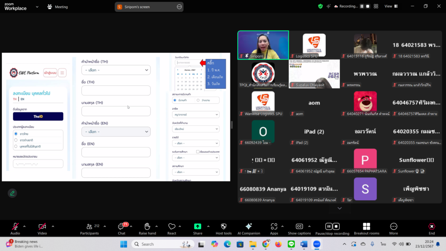Click the หมายเลขบัตรประชาชน input field

click(x=38, y=164)
